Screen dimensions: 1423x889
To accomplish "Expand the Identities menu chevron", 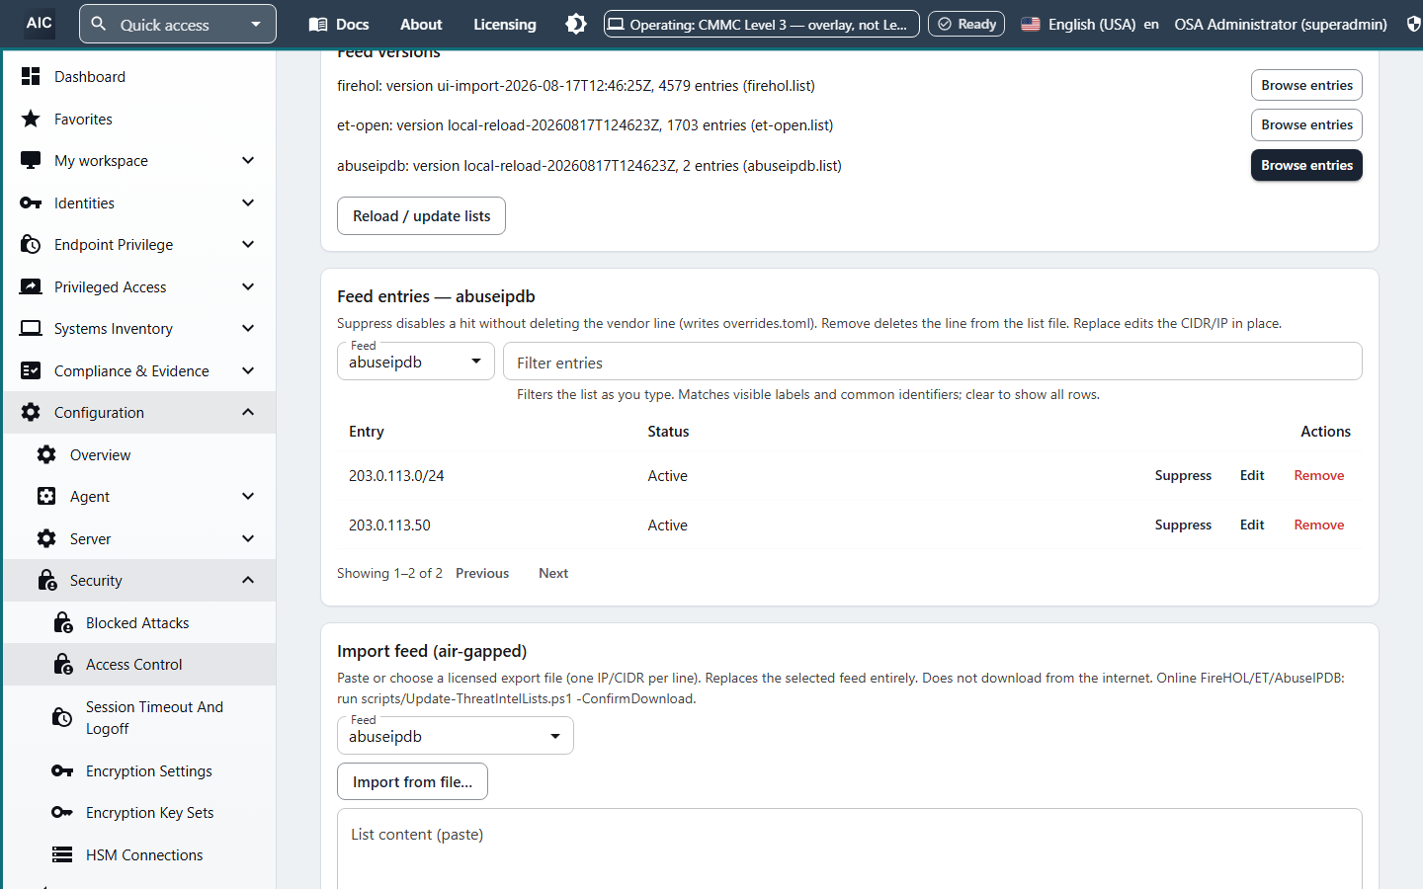I will click(x=248, y=202).
